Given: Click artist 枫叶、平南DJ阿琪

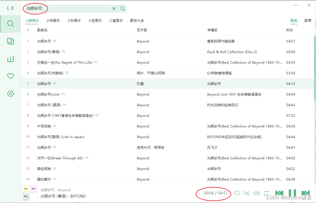Looking at the screenshot, I should (x=151, y=73).
